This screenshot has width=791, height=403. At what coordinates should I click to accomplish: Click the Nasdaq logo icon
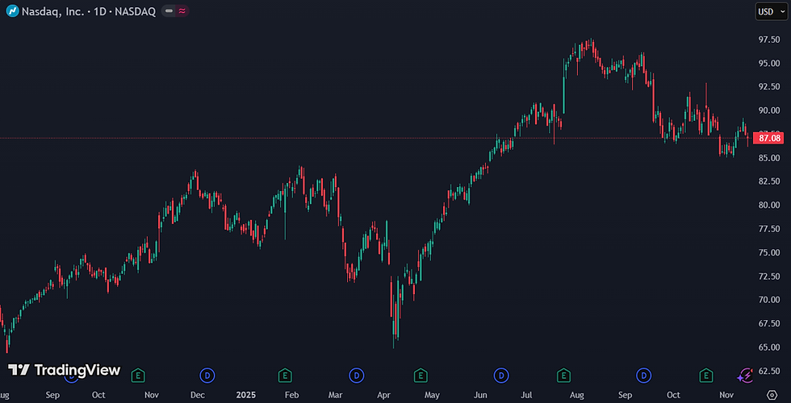point(12,11)
